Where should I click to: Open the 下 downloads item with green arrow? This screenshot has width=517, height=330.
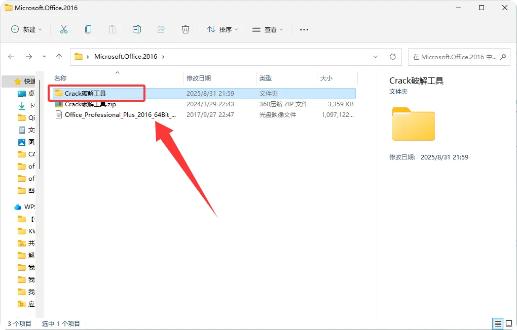click(x=26, y=105)
